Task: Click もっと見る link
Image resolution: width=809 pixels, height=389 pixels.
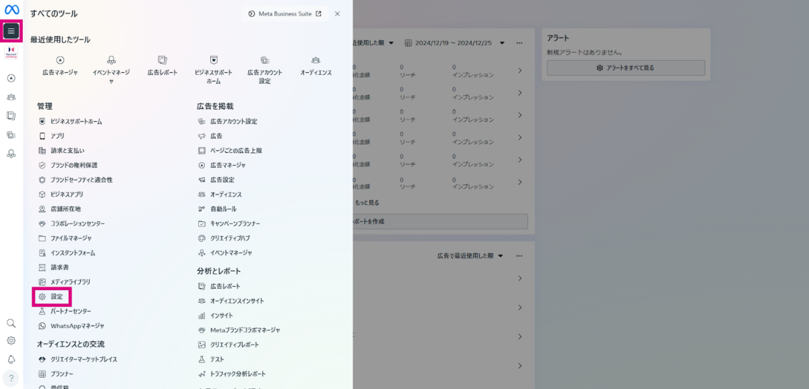Action: point(366,202)
